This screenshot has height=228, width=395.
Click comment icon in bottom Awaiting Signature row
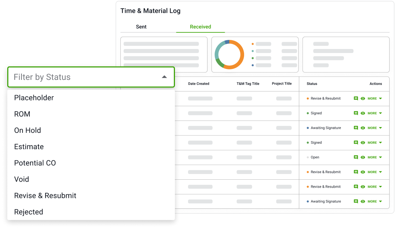tap(356, 201)
